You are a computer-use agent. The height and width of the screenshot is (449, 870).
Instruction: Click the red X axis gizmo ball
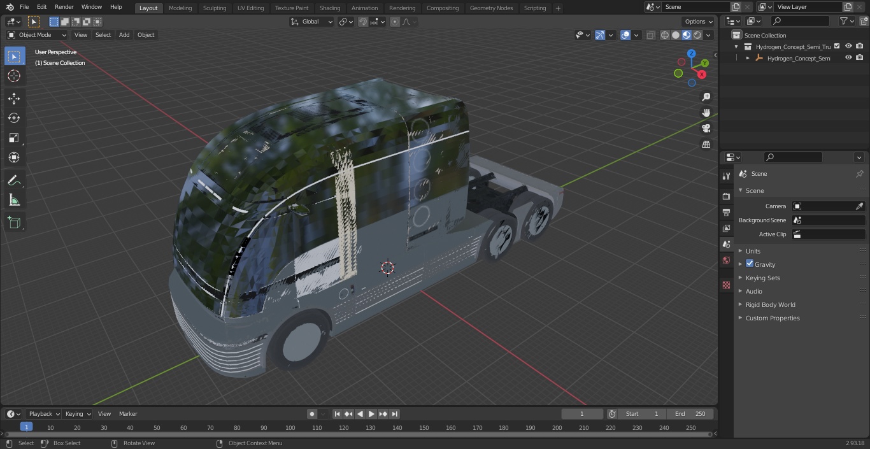coord(702,75)
